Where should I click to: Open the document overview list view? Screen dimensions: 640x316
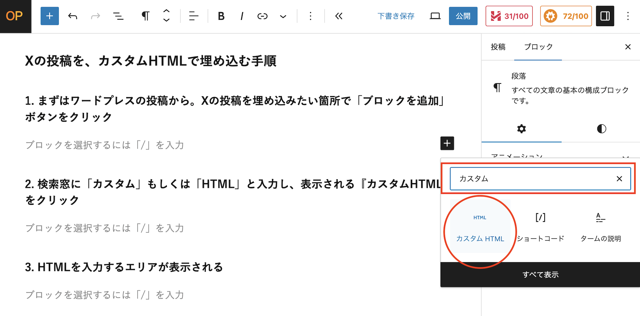coord(118,16)
